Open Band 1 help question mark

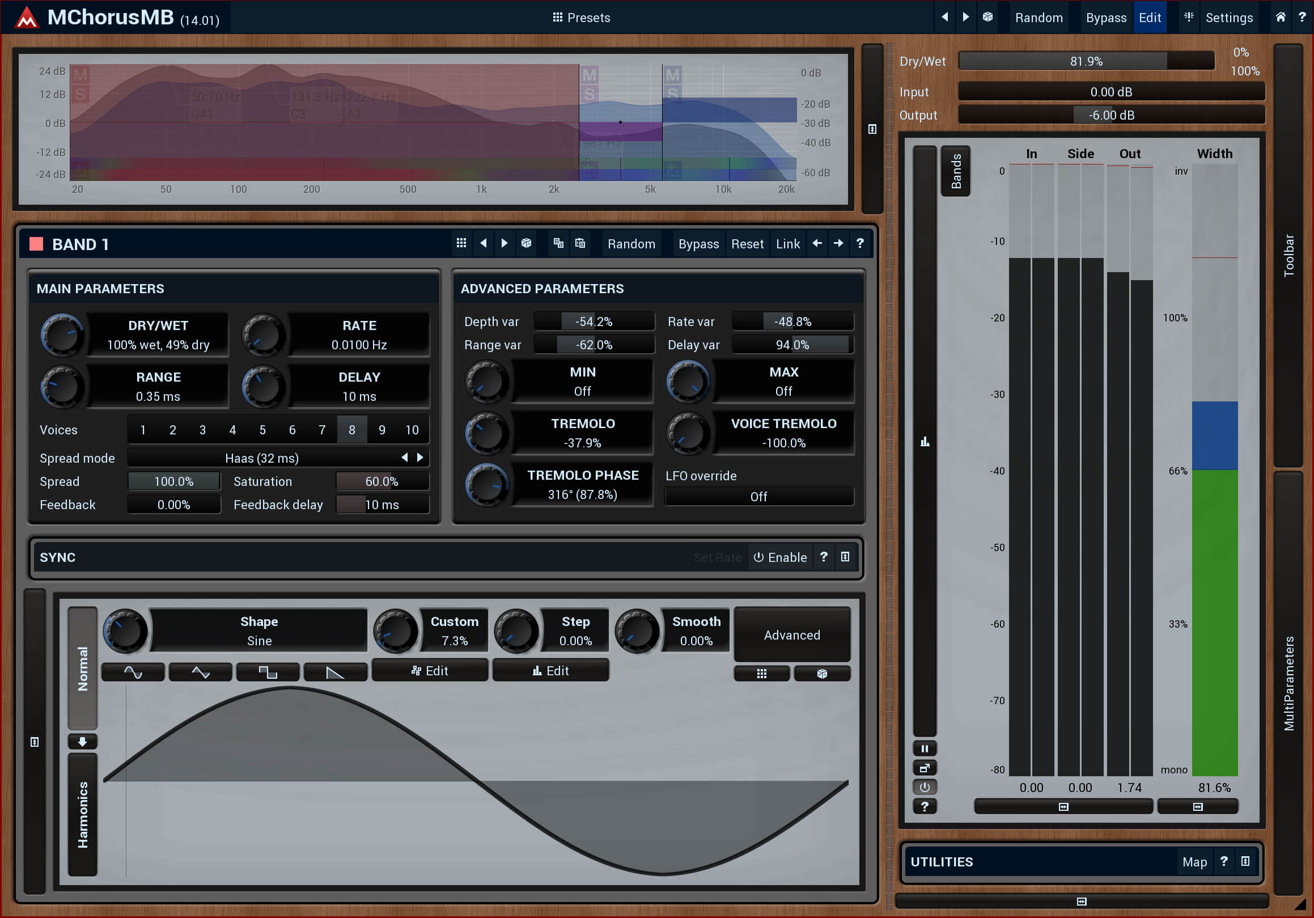859,243
